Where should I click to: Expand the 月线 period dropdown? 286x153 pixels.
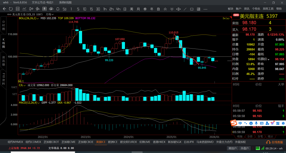click(x=50, y=14)
